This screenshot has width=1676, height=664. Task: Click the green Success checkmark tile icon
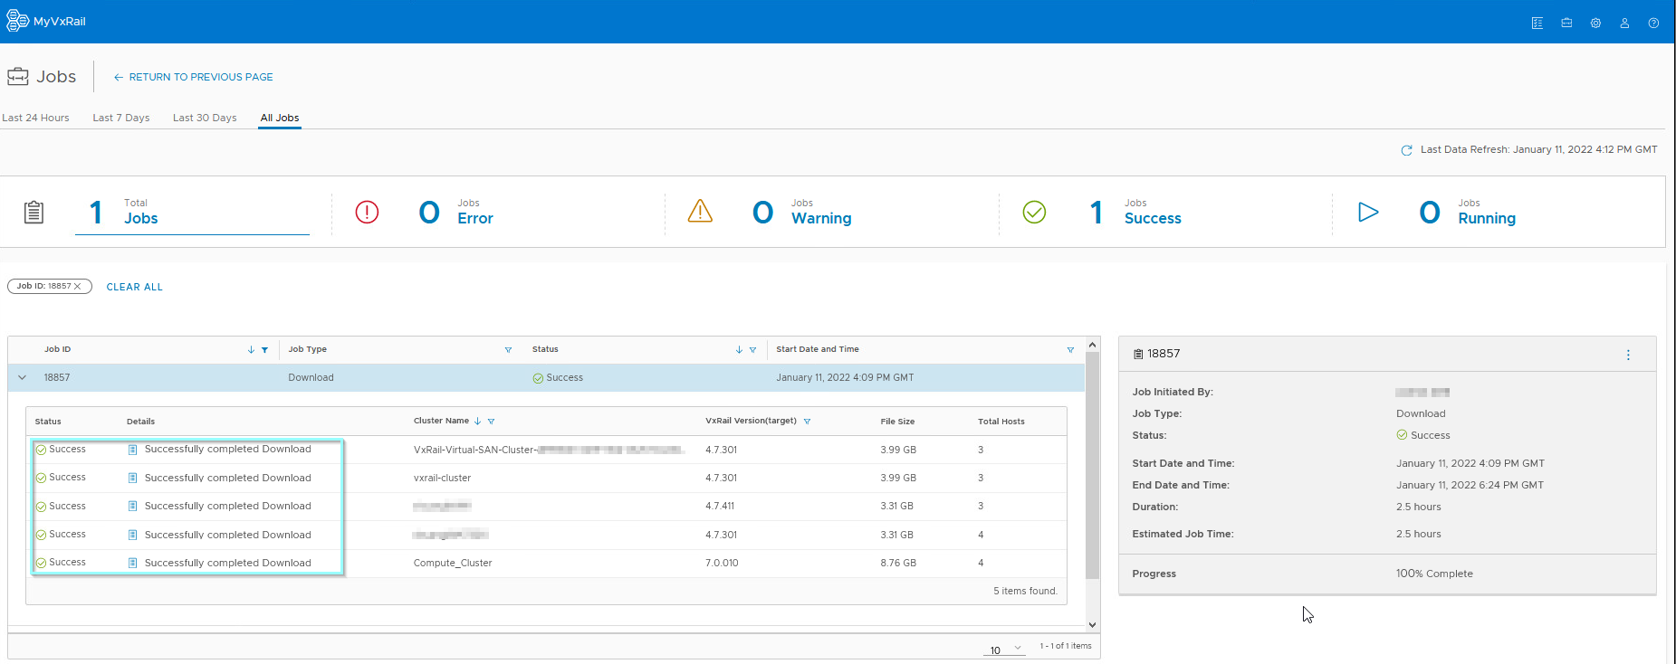coord(1034,212)
